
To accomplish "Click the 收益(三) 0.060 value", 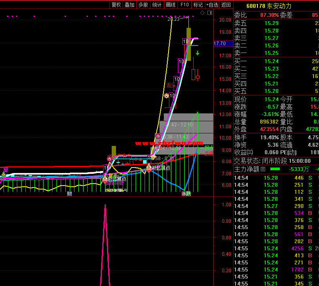I will (272, 152).
